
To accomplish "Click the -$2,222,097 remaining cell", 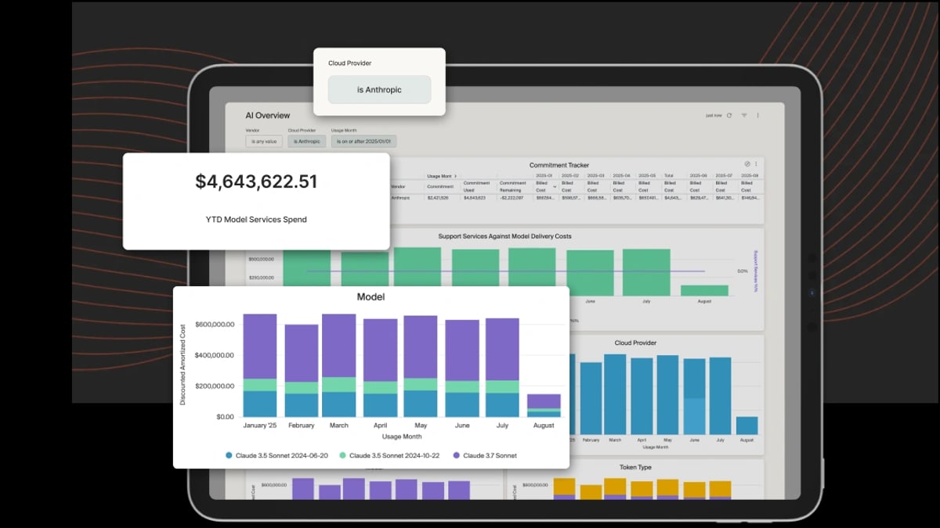I will pos(513,198).
